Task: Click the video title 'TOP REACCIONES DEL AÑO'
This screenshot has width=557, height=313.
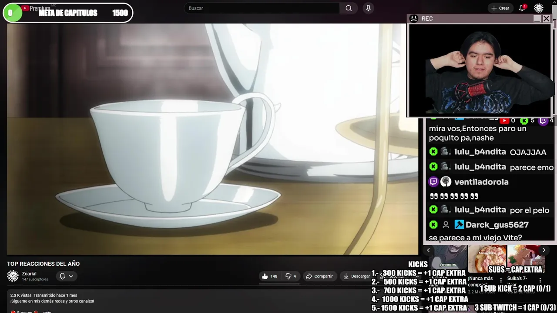Action: pos(43,263)
